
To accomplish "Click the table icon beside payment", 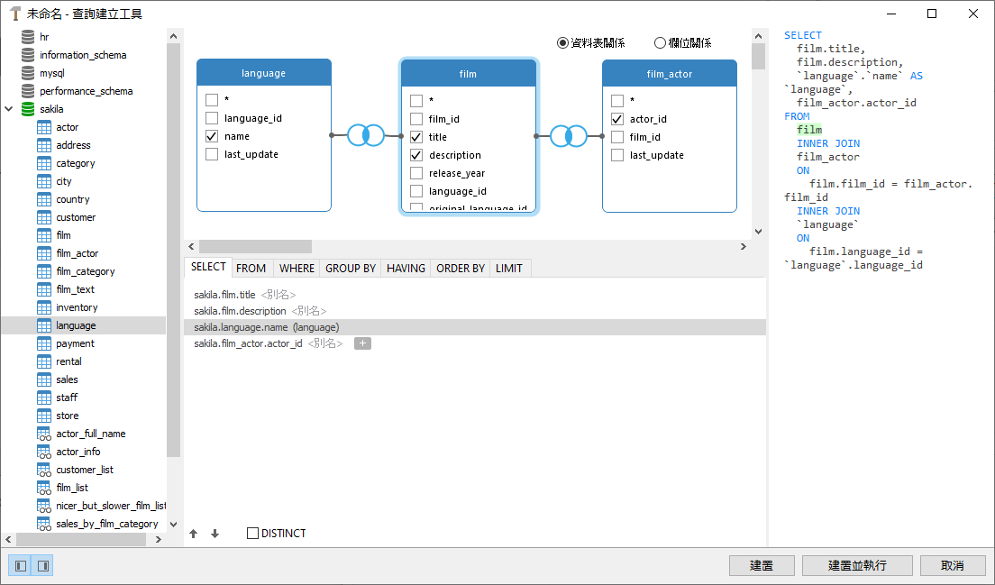I will tap(42, 343).
